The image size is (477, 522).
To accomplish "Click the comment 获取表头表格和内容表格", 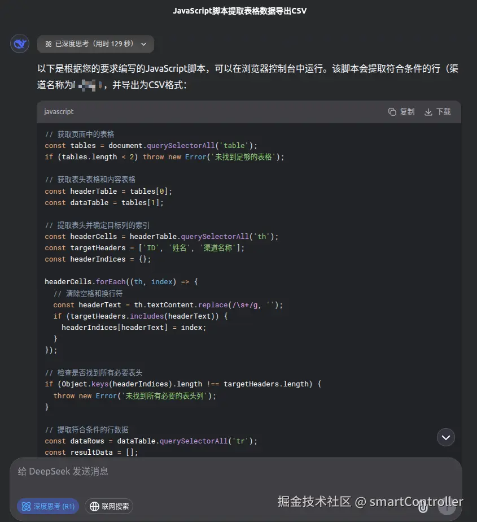I will (x=90, y=180).
